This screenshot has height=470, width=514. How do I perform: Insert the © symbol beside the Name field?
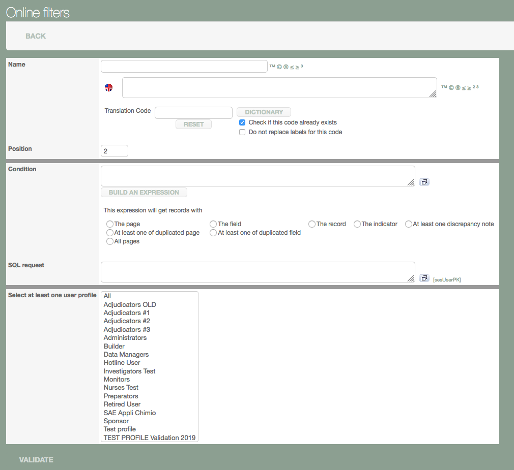click(279, 67)
